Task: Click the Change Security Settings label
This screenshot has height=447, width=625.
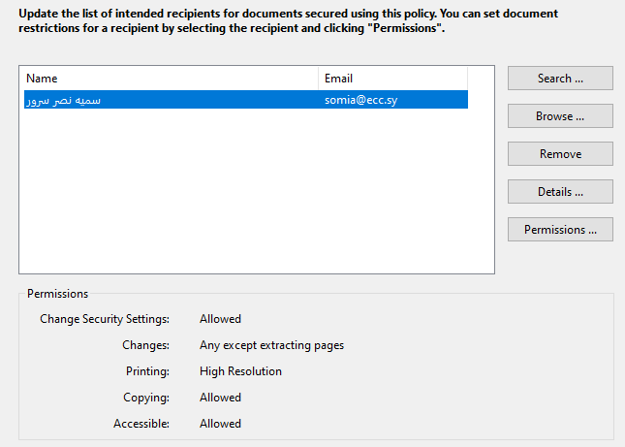Action: point(105,319)
